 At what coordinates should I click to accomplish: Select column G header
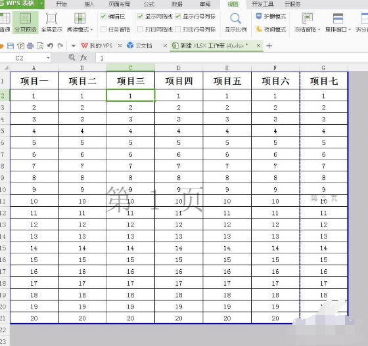323,68
